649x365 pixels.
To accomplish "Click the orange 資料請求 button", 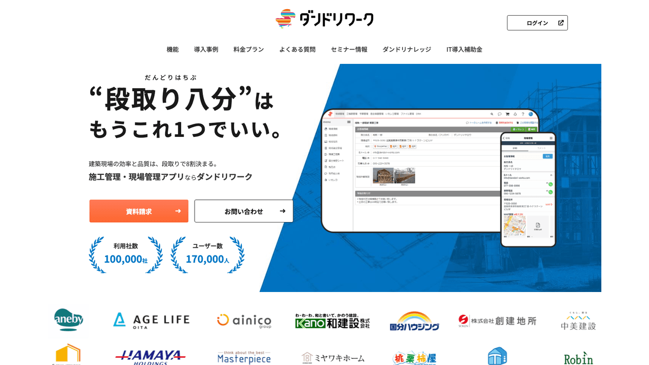I will point(139,211).
